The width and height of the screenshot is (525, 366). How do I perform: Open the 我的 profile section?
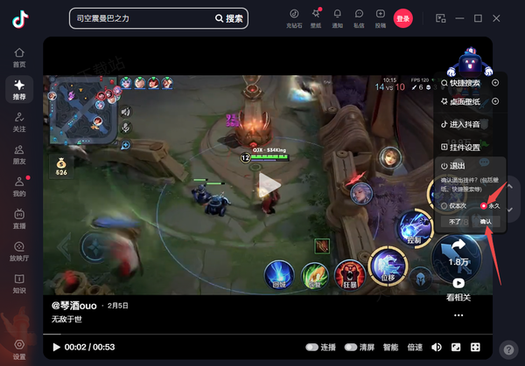coord(19,187)
